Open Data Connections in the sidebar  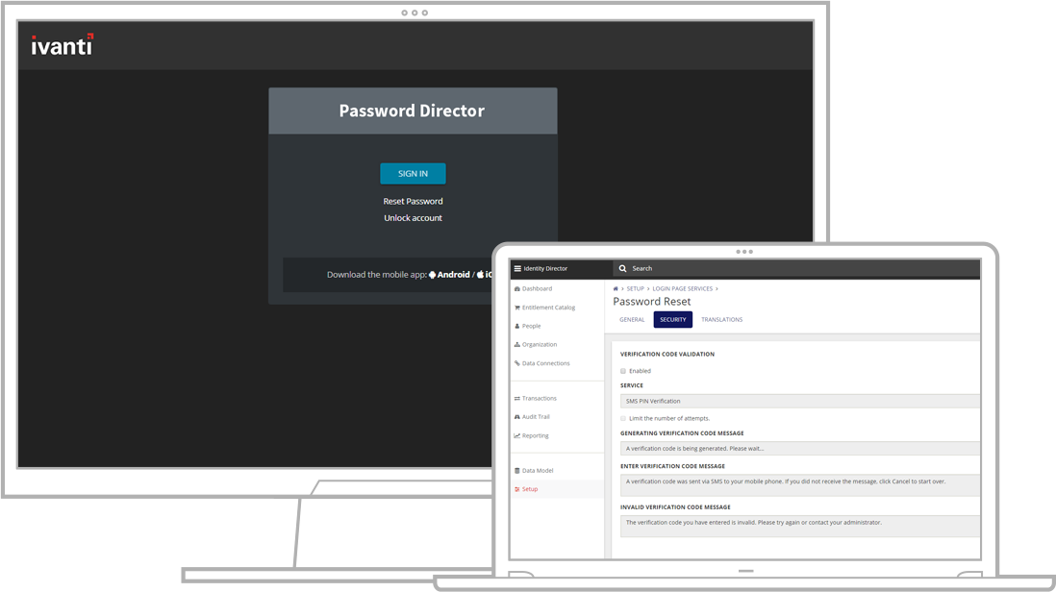click(542, 363)
